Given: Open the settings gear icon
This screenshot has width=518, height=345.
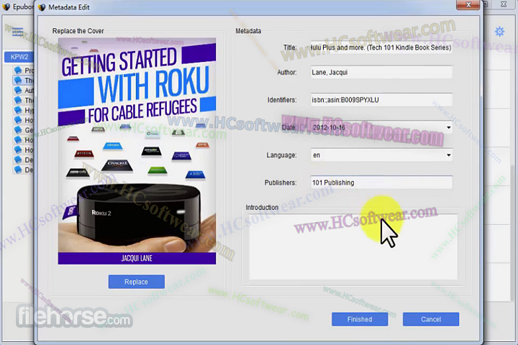Looking at the screenshot, I should pos(499,32).
